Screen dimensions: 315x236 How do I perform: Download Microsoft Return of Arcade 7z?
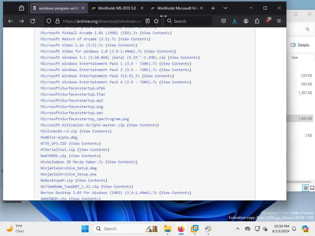(x=78, y=39)
